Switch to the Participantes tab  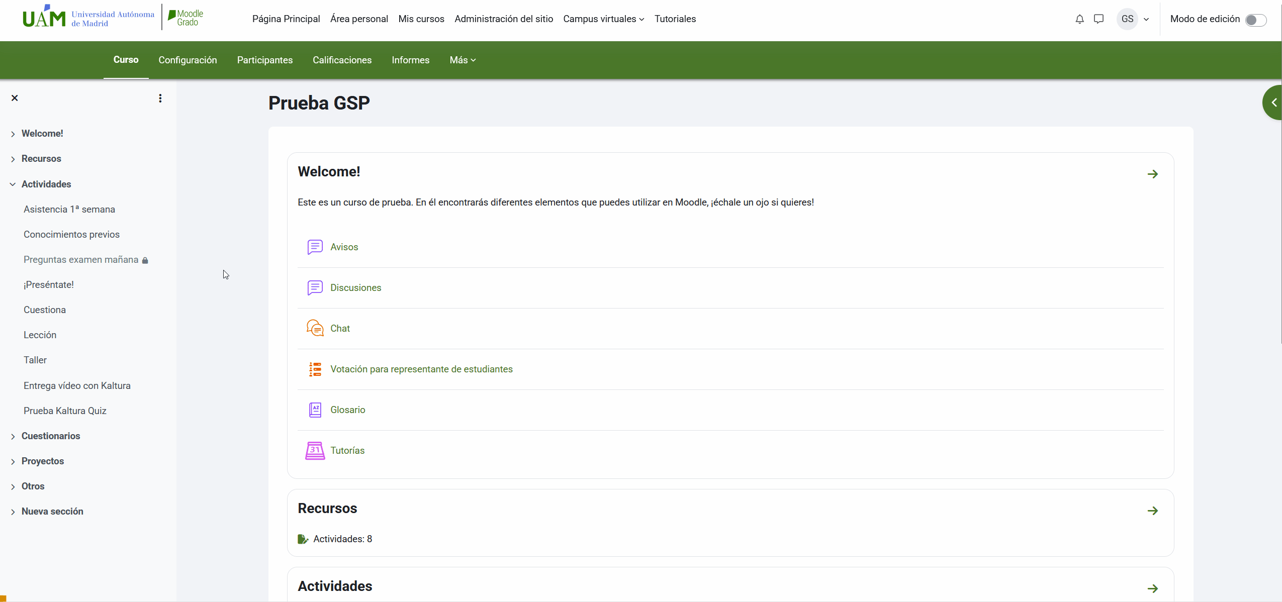(264, 60)
